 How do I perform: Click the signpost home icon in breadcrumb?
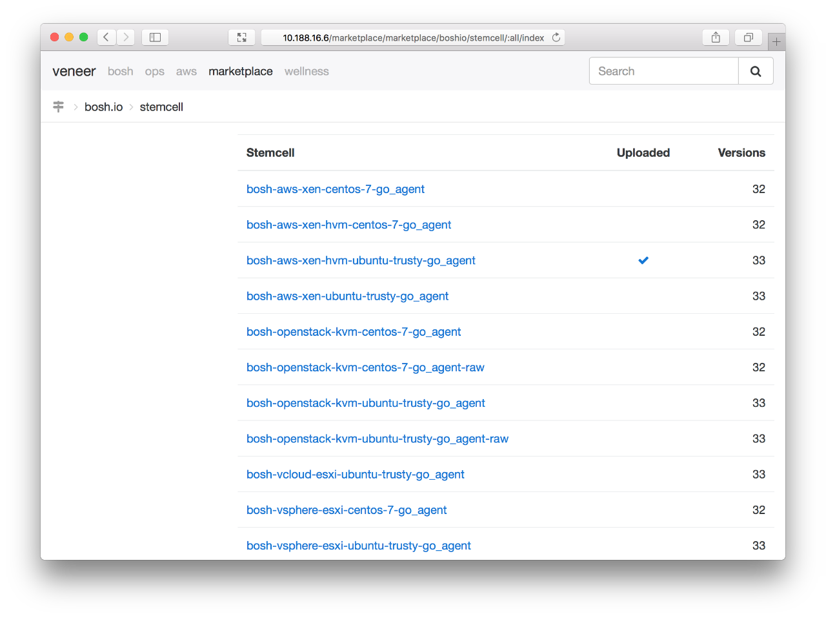pos(58,107)
